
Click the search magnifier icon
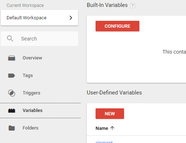pos(10,39)
